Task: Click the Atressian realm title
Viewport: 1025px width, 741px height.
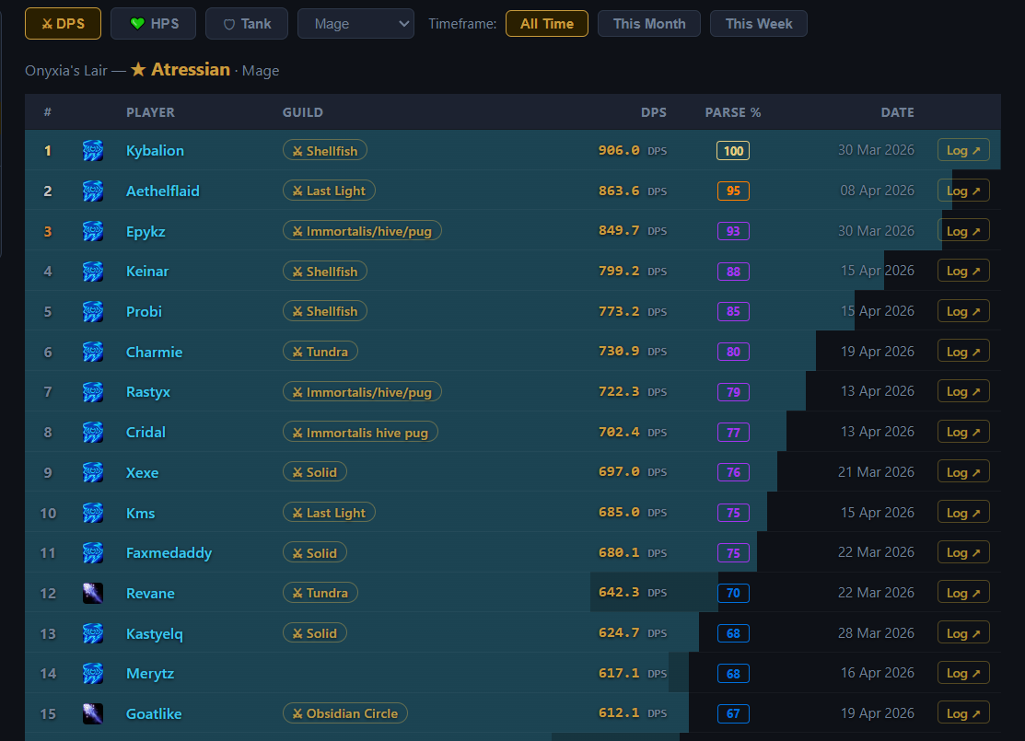Action: 191,69
